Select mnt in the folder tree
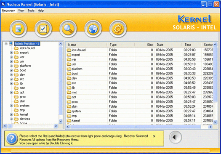 tap(22, 88)
